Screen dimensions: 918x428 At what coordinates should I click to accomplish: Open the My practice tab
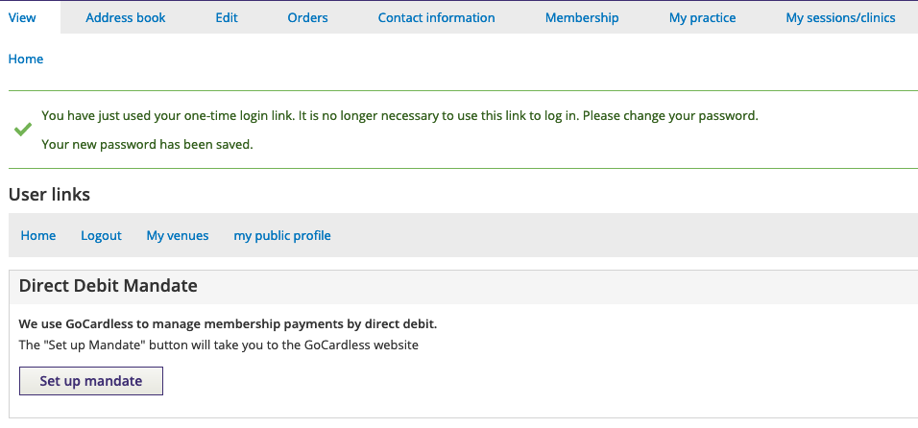pyautogui.click(x=703, y=17)
